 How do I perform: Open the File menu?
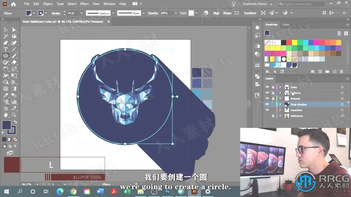(27, 4)
